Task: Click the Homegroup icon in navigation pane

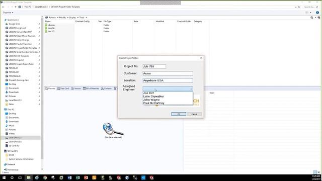Action: [6, 170]
